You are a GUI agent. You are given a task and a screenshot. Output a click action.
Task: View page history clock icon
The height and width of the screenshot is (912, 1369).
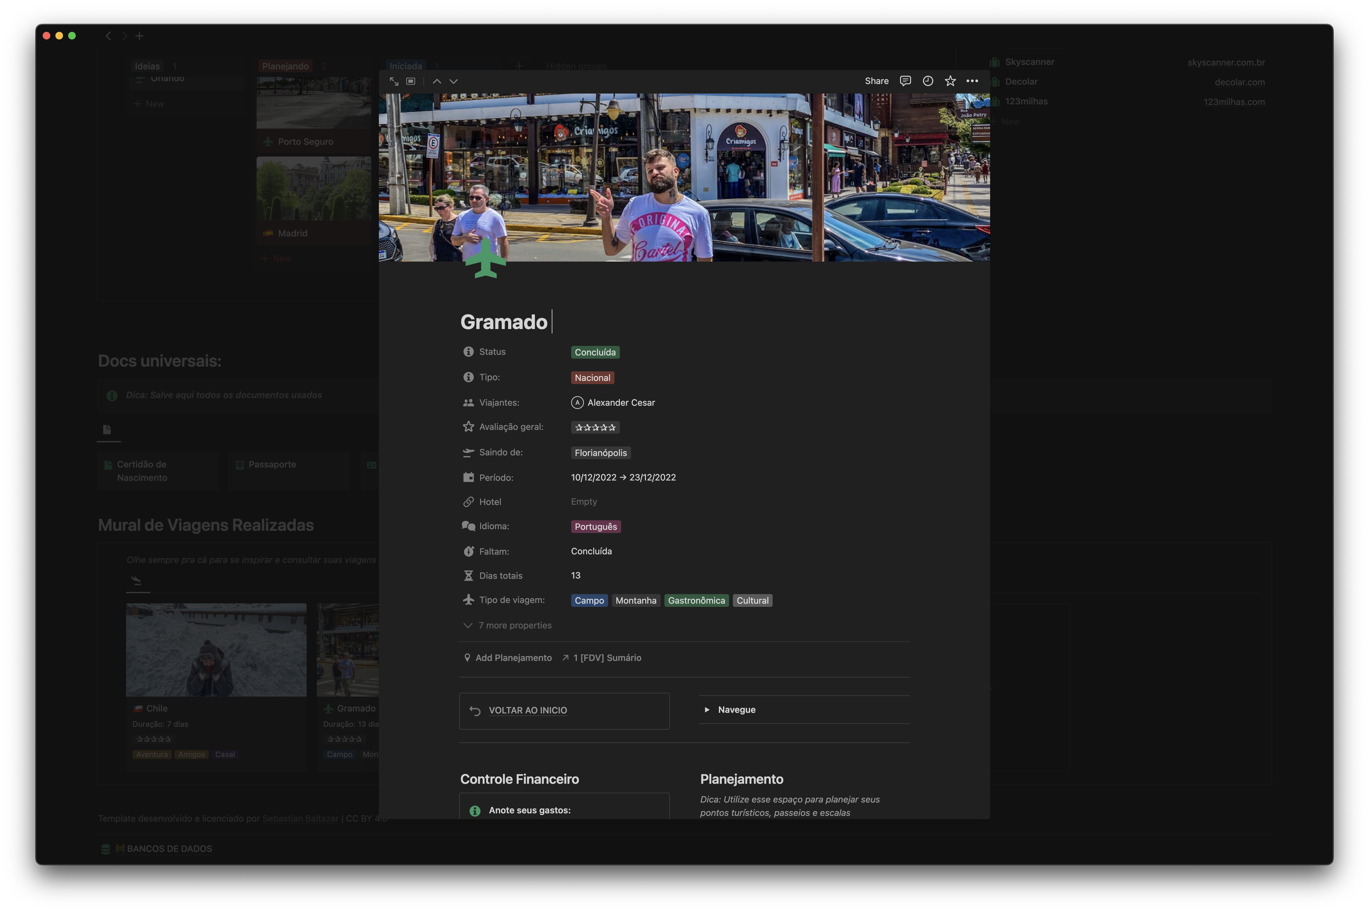click(928, 81)
